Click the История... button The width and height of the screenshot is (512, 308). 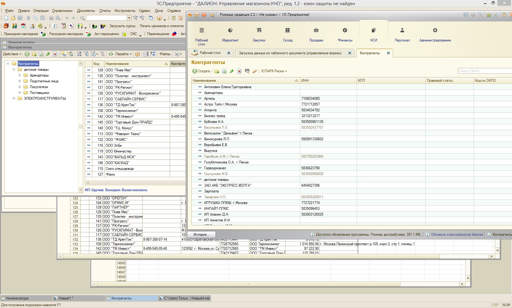coord(201,235)
